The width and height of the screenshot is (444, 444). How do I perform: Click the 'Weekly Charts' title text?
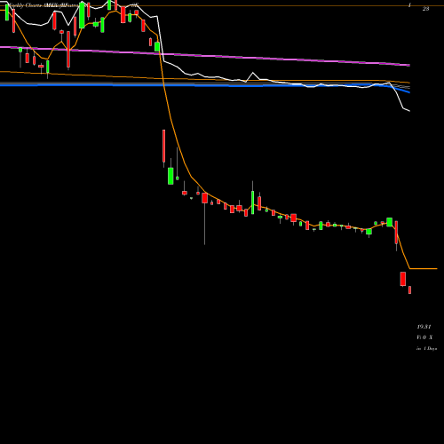[25, 5]
